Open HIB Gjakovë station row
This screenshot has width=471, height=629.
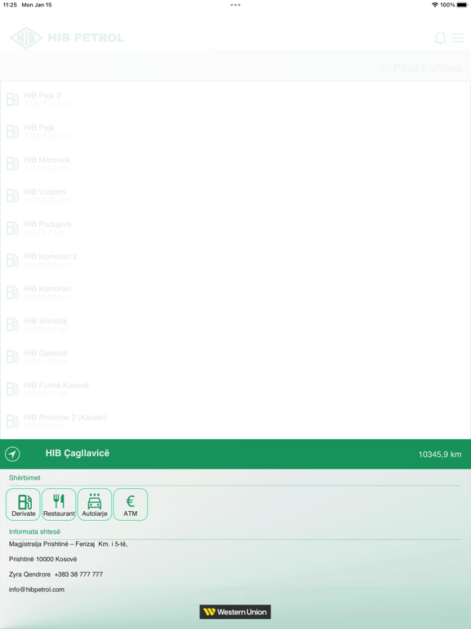point(235,356)
